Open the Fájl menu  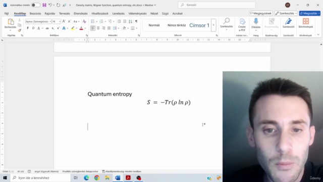pos(7,14)
